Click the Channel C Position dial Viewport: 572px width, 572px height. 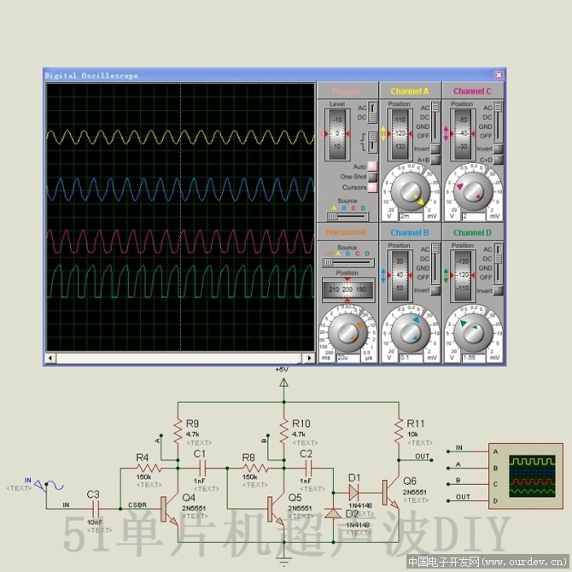463,134
